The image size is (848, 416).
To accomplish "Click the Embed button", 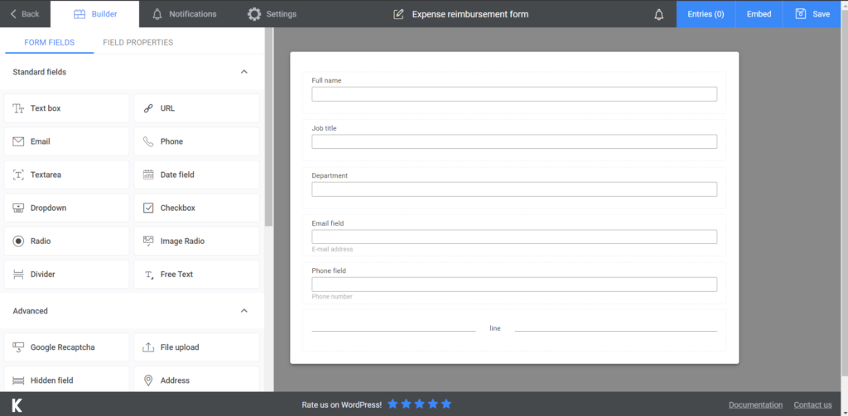I will 759,14.
